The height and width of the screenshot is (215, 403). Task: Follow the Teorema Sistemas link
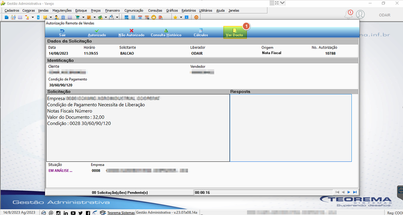(121, 213)
